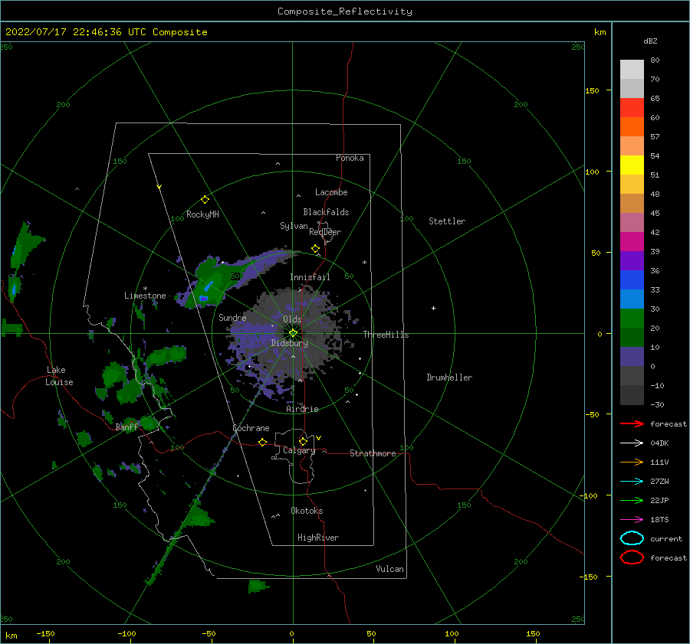
Task: Click the red forecast ellipse legend icon
Action: [632, 557]
